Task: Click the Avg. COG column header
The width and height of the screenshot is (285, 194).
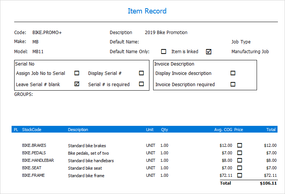Action: pos(223,130)
